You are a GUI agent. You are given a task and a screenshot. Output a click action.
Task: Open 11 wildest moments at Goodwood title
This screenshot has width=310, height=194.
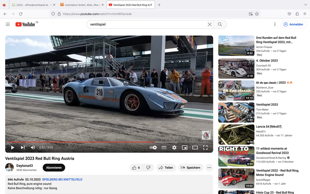(x=272, y=150)
